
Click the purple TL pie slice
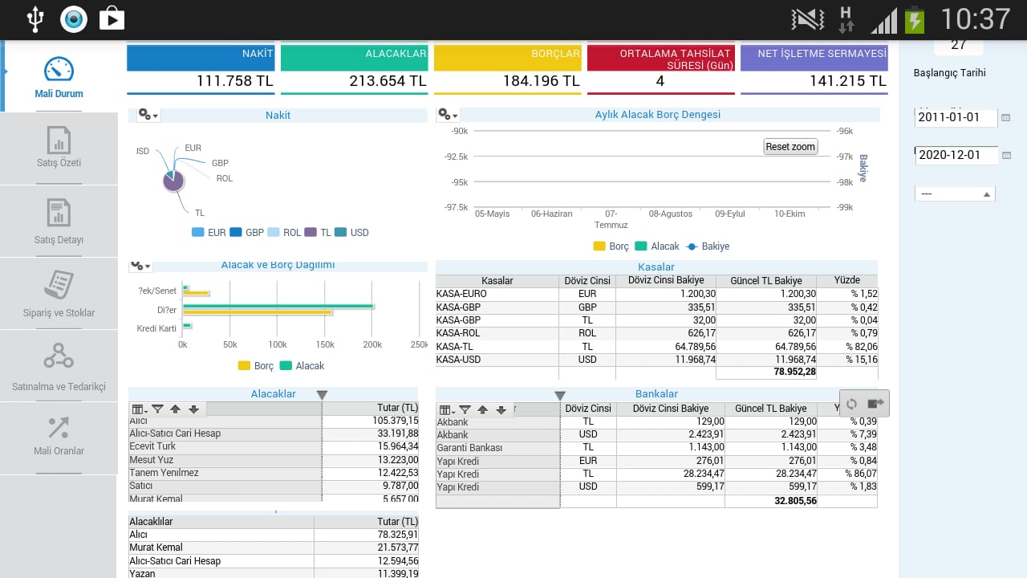[173, 182]
